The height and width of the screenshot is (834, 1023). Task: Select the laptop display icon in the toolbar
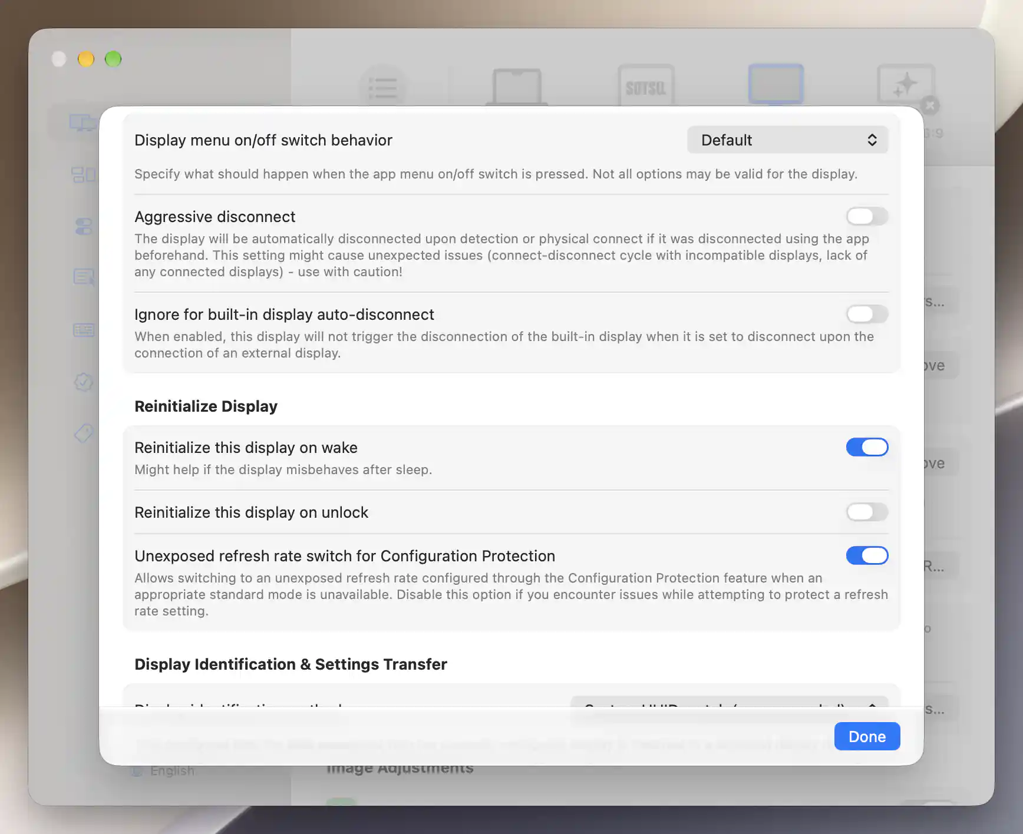(516, 86)
